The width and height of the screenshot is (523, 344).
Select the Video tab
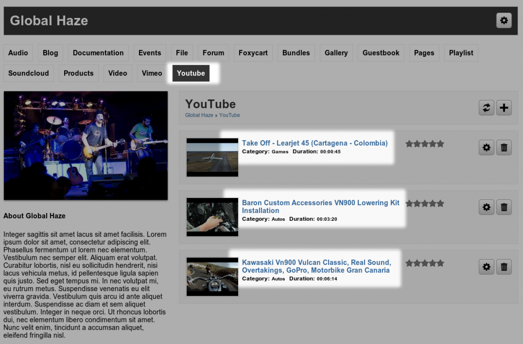[118, 73]
